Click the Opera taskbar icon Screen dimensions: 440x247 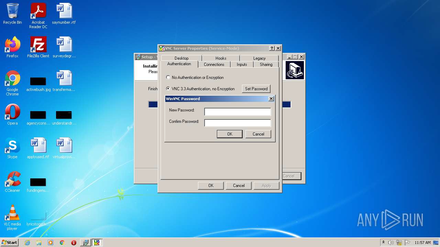click(74, 243)
